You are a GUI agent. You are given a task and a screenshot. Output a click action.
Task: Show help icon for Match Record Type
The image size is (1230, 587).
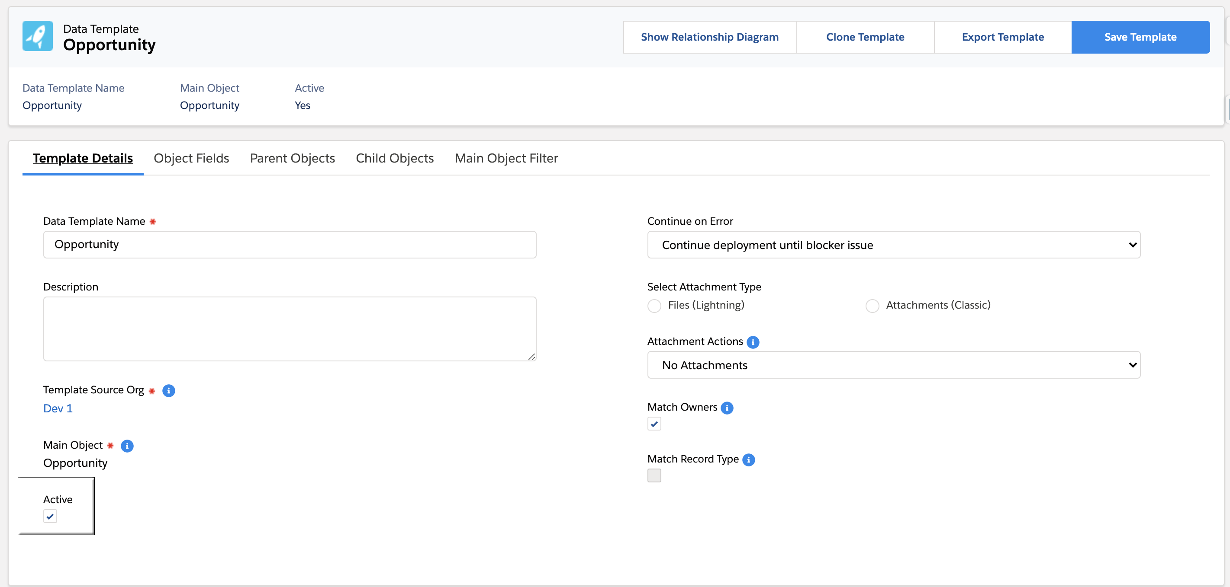[x=749, y=459]
